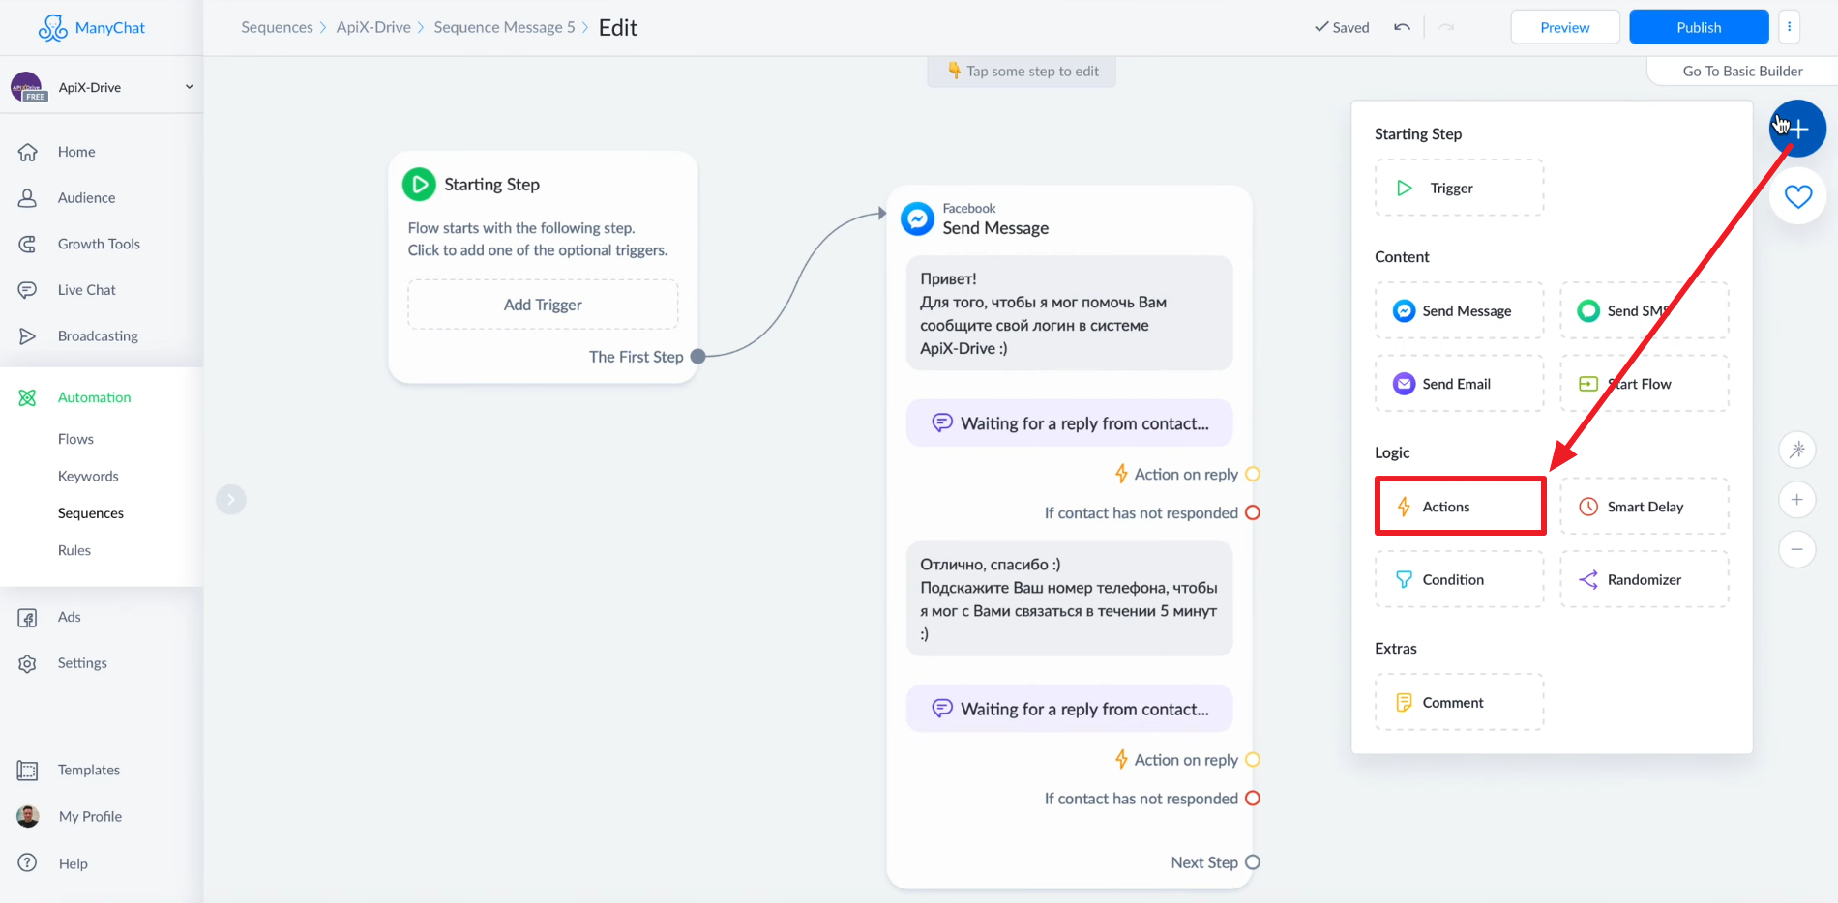Click the My Profile avatar photo
This screenshot has width=1838, height=903.
[28, 816]
